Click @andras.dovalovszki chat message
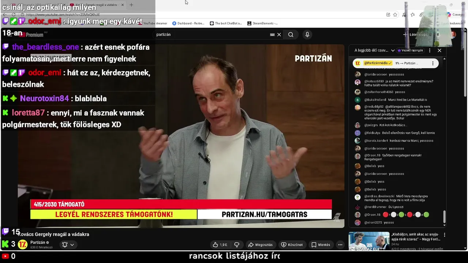This screenshot has height=263, width=468. (x=397, y=198)
